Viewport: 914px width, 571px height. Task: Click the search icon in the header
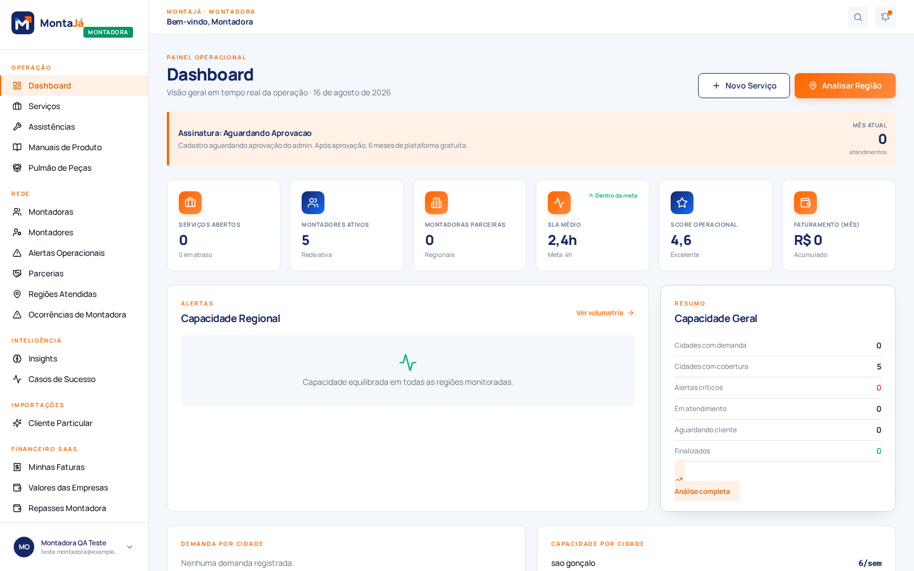(858, 17)
